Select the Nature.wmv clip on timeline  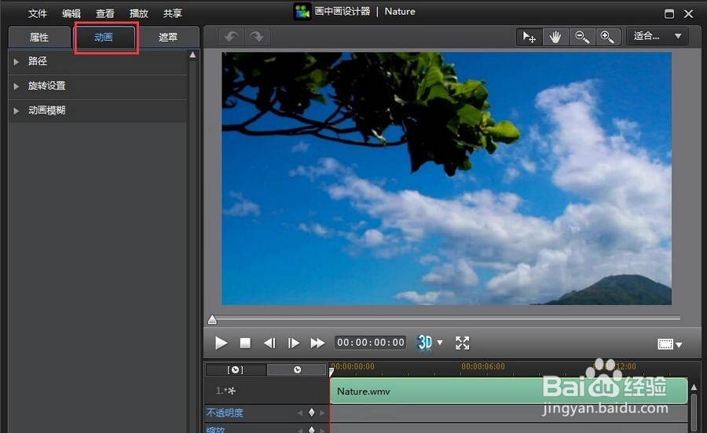pyautogui.click(x=508, y=391)
